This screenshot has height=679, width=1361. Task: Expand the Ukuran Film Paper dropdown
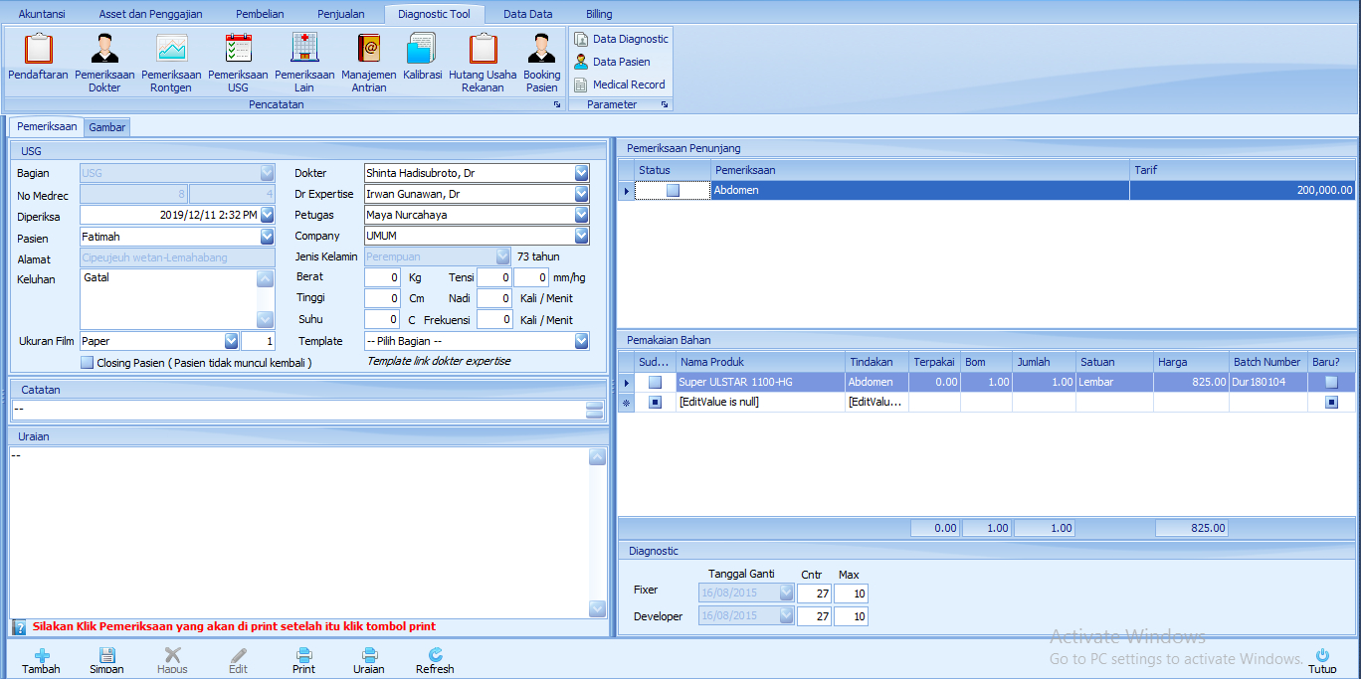231,341
